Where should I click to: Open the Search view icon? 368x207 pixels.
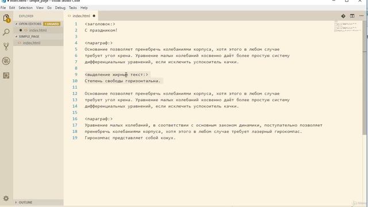click(x=6, y=32)
